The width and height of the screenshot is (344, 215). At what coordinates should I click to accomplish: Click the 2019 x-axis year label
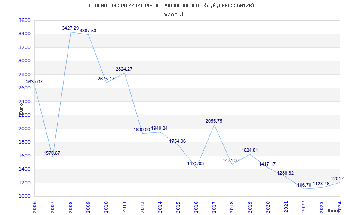point(250,207)
